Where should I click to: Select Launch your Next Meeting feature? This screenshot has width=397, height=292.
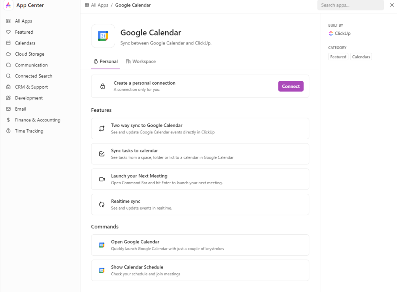pyautogui.click(x=200, y=179)
